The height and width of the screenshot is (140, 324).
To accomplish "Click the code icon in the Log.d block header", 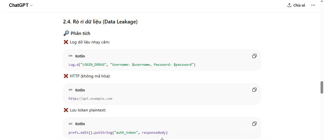I will pyautogui.click(x=70, y=56).
